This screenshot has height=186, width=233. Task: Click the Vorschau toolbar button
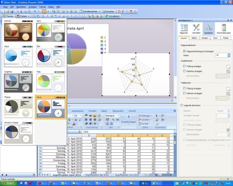(x=108, y=11)
